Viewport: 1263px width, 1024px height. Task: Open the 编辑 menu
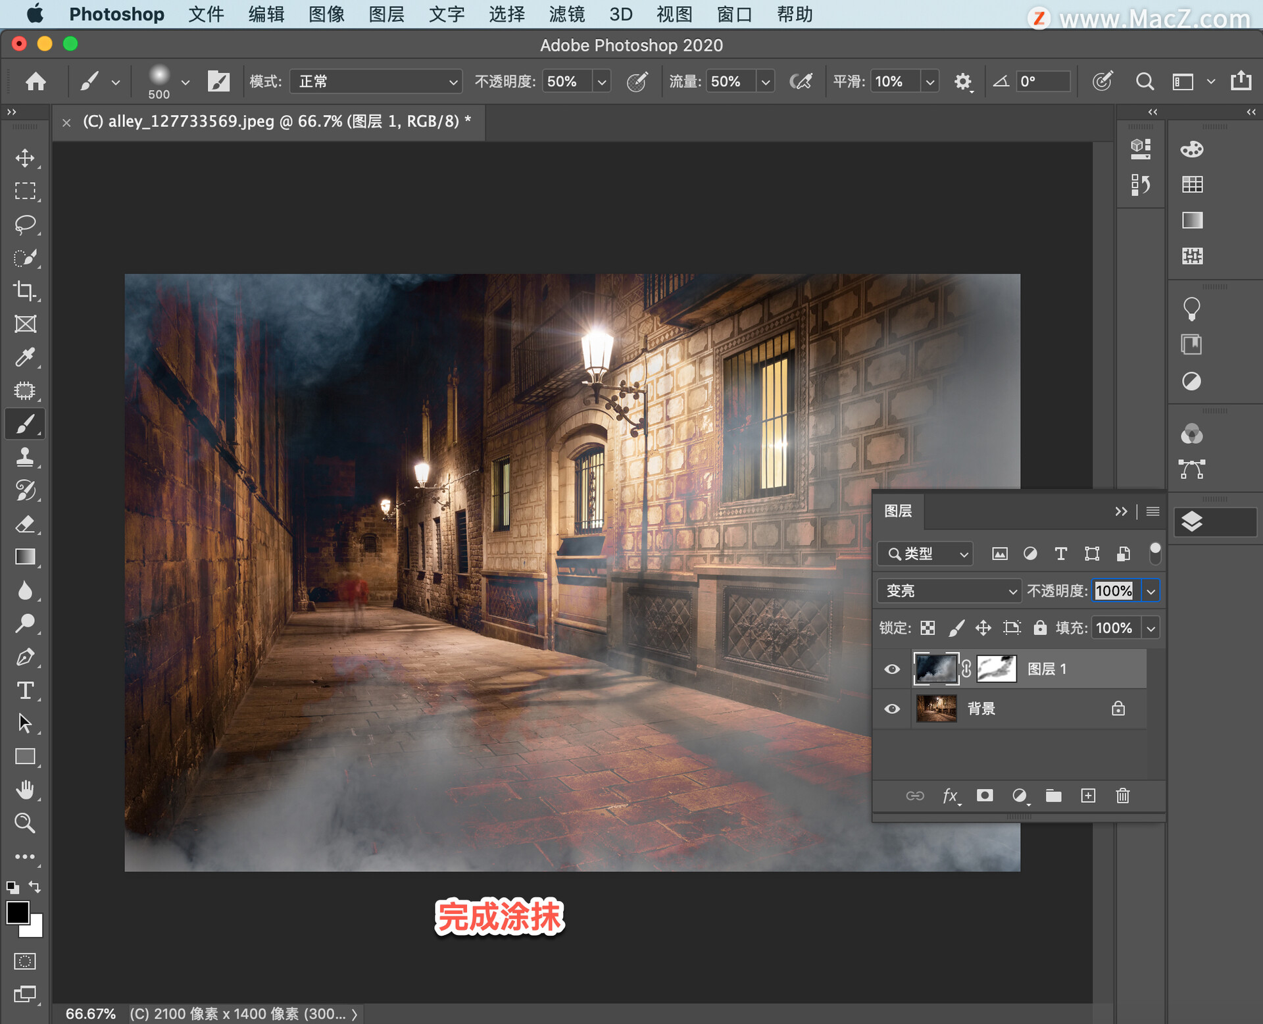(266, 14)
